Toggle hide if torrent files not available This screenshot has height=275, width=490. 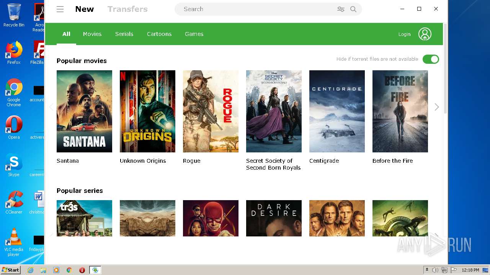431,59
